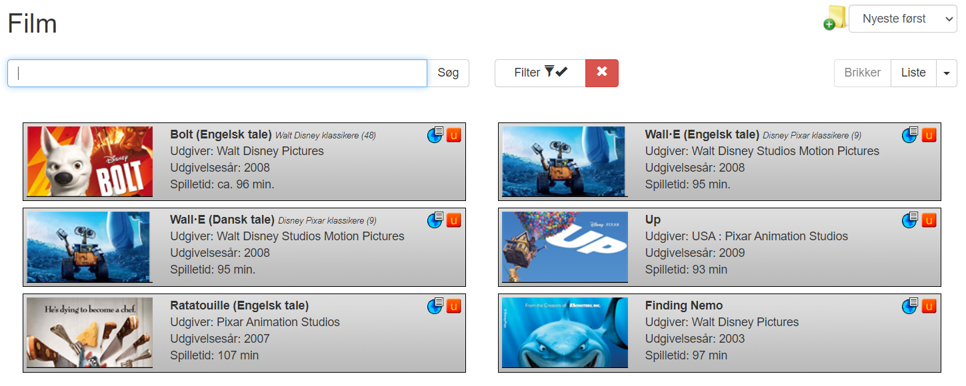Open the Ratatouille (Engelsk tale) title link
Image resolution: width=966 pixels, height=386 pixels.
(239, 305)
